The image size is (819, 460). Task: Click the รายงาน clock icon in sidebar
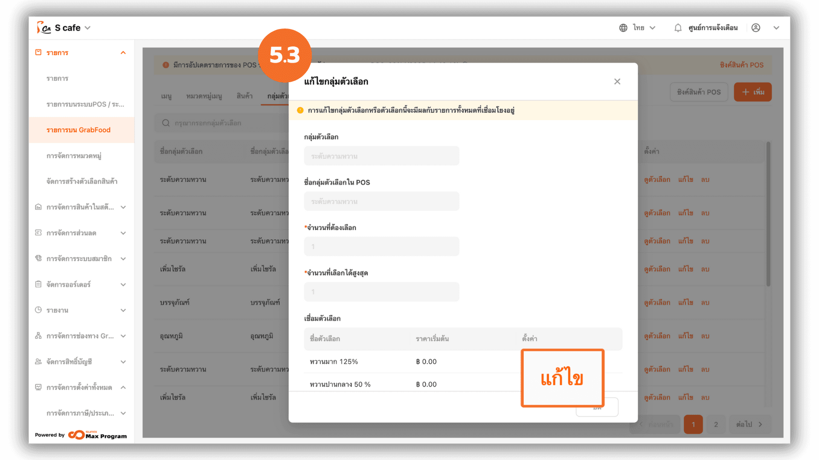pyautogui.click(x=38, y=310)
